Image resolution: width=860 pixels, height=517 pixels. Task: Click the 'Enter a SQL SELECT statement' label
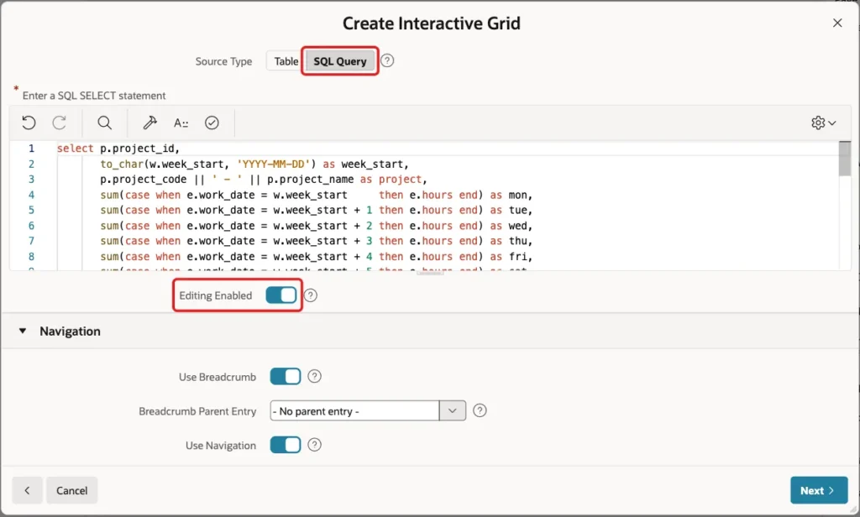point(94,96)
